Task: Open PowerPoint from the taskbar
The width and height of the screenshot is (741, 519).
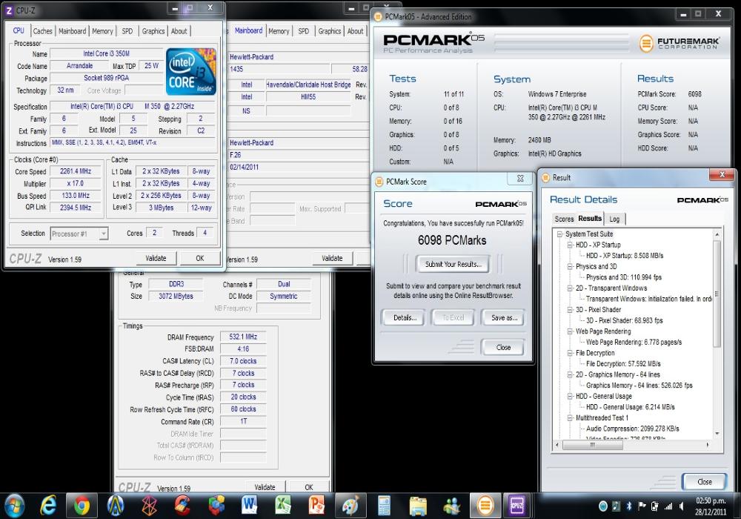Action: pos(316,506)
